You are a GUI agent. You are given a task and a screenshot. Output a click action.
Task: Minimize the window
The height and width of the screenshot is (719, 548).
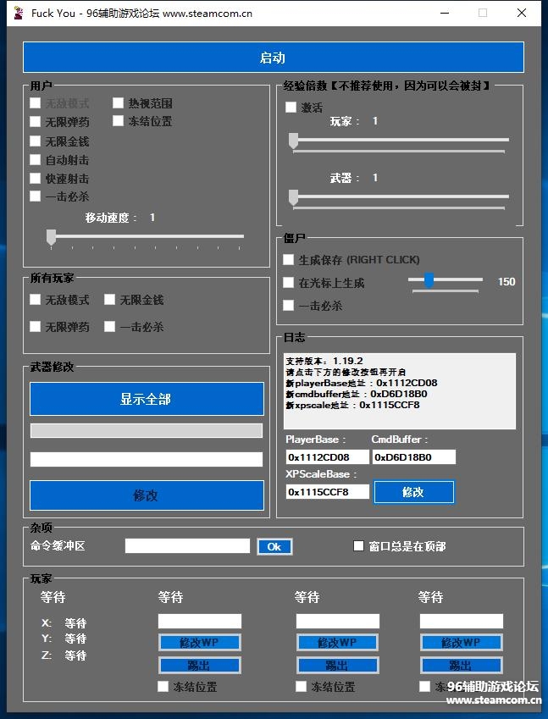pos(445,13)
